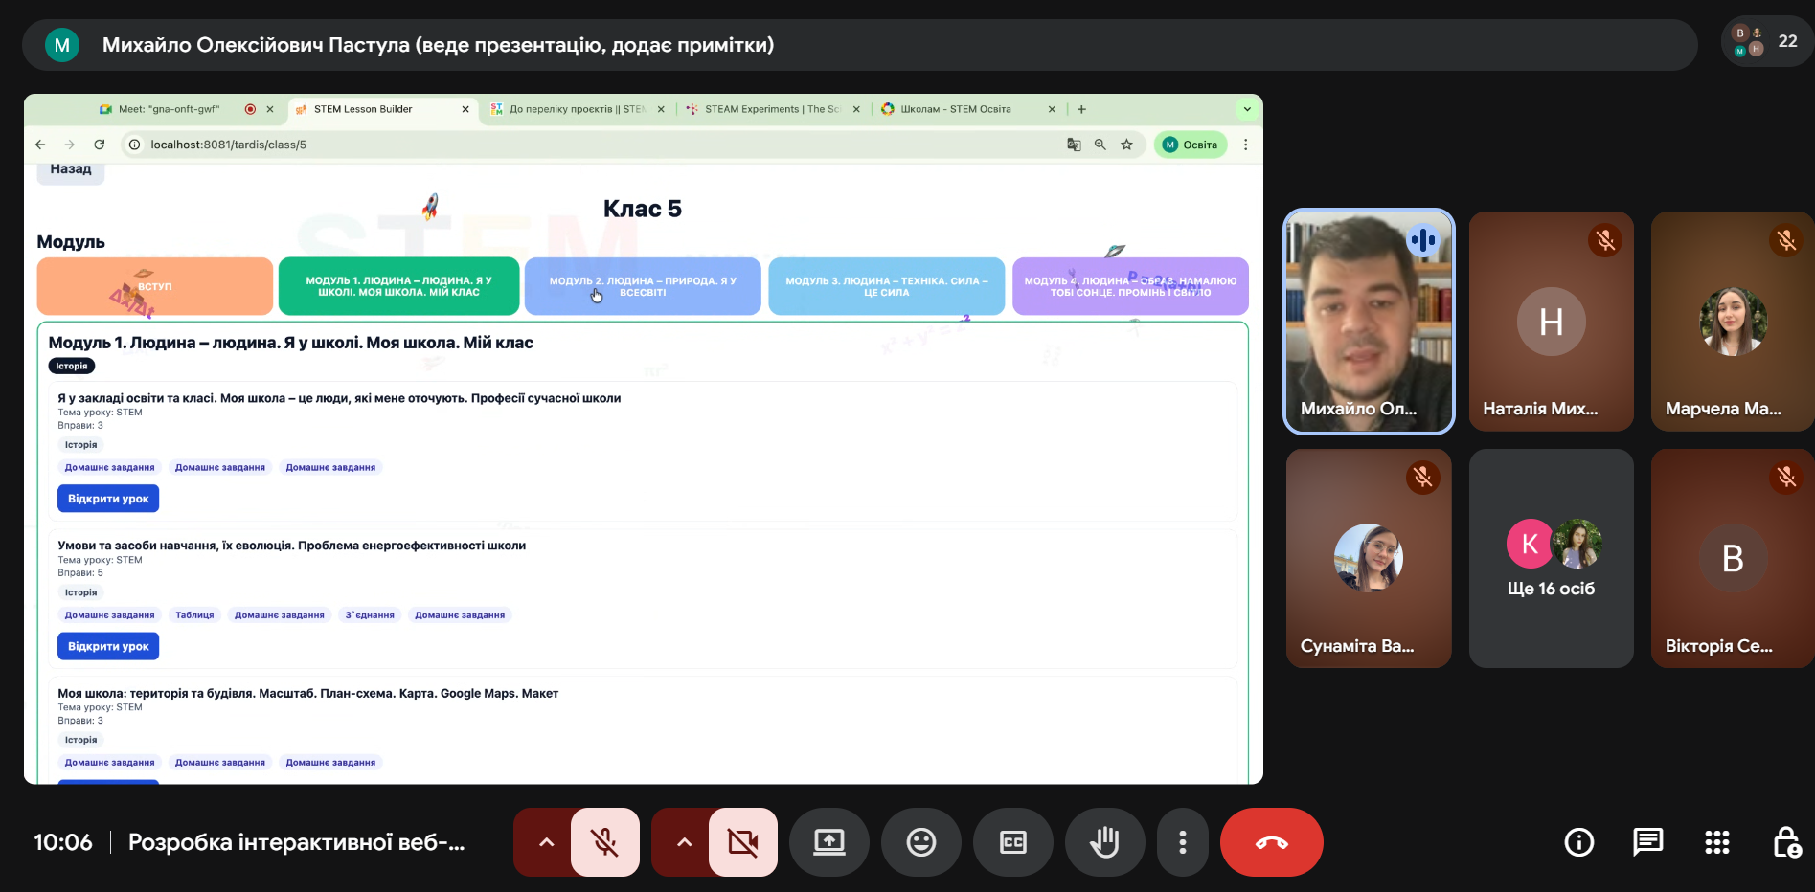Click first lesson title 'Я у закладі освіти'

pos(339,398)
